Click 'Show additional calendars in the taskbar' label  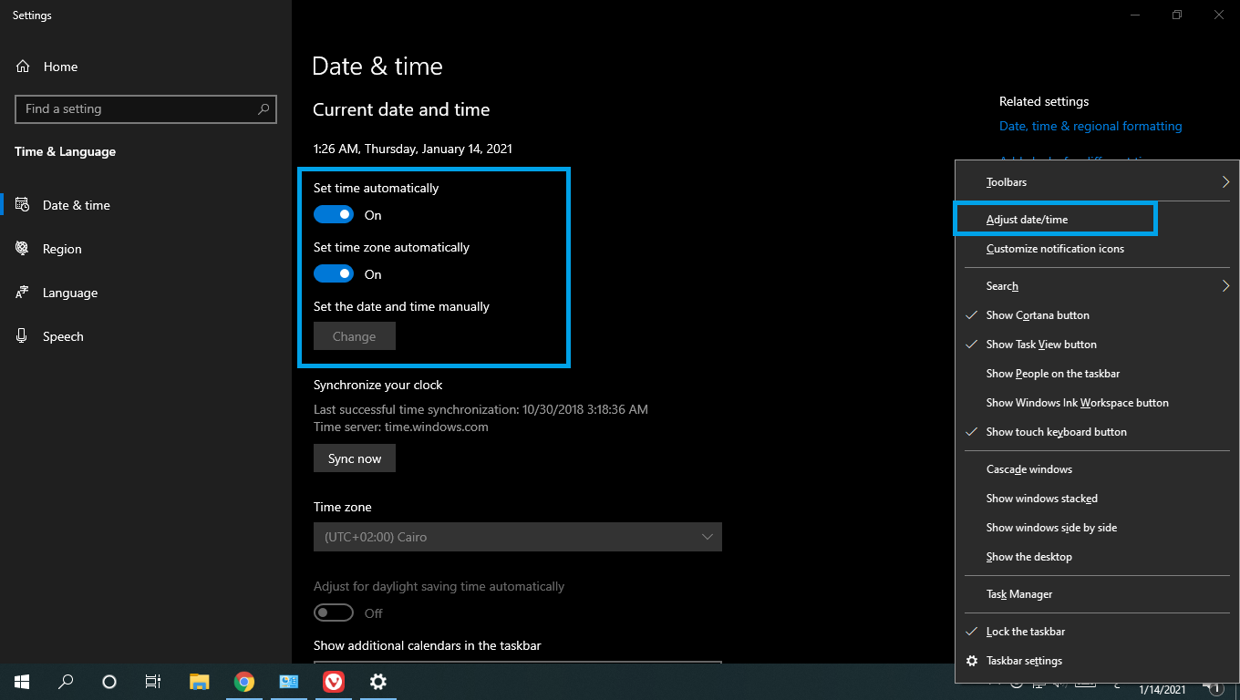428,645
